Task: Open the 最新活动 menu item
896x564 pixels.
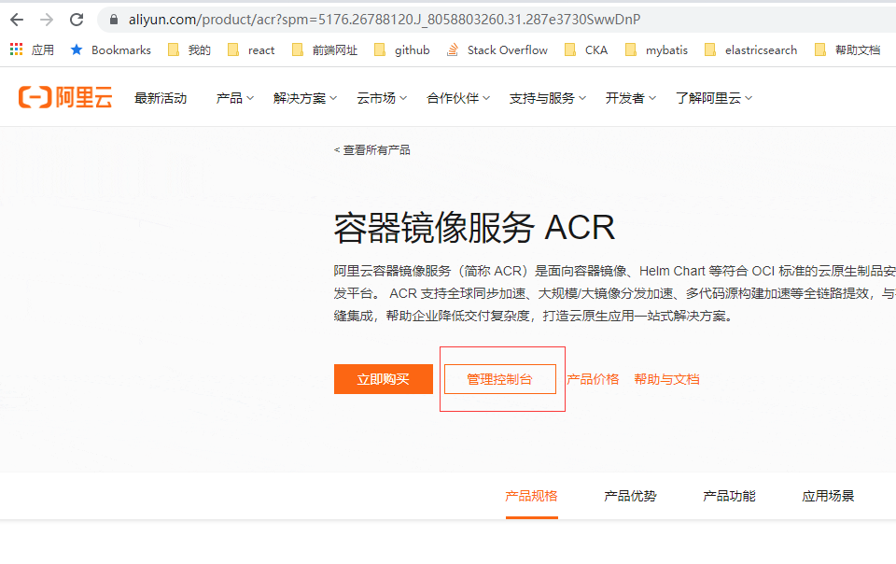Action: [x=161, y=98]
